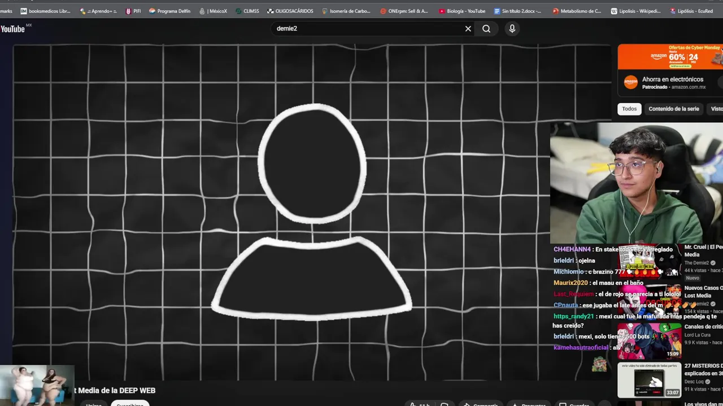Select the Contenido de la serie chip
The image size is (723, 406).
coord(673,109)
